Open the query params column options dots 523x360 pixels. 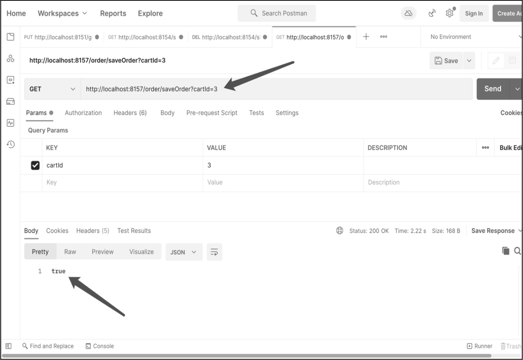[x=486, y=148]
